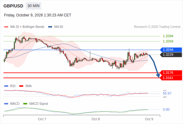Click the 1.3284 resistance level label
183x124 pixels.
168,36
